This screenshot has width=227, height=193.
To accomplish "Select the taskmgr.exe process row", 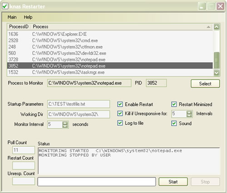I will [110, 72].
